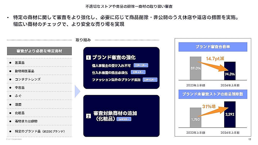The width and height of the screenshot is (258, 145).
Task: Click the ブランド未審査ストアの商品削除数 header
Action: point(213,94)
